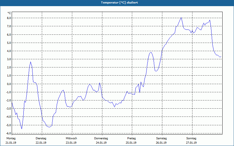The width and height of the screenshot is (234, 146).
Task: Click the Freitag day label
Action: [x=131, y=138]
